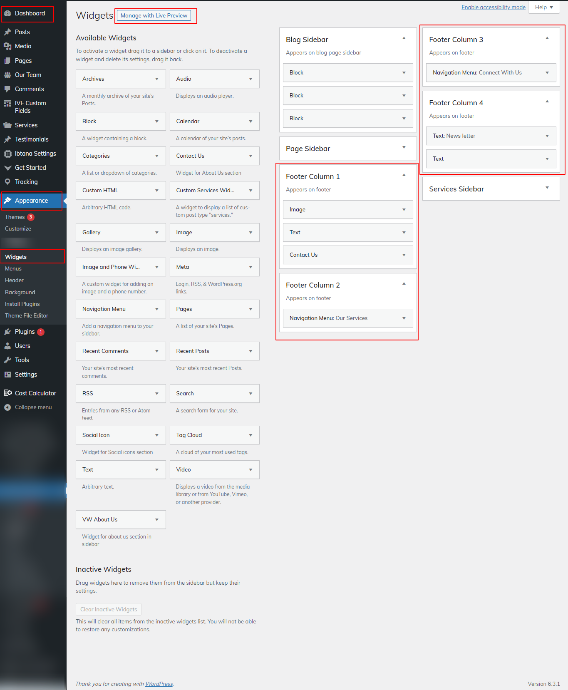The width and height of the screenshot is (568, 690).
Task: Open the Menus submenu item
Action: point(13,269)
